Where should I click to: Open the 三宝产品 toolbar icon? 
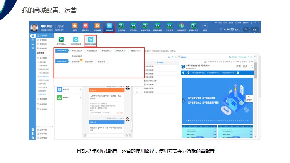pos(169,26)
